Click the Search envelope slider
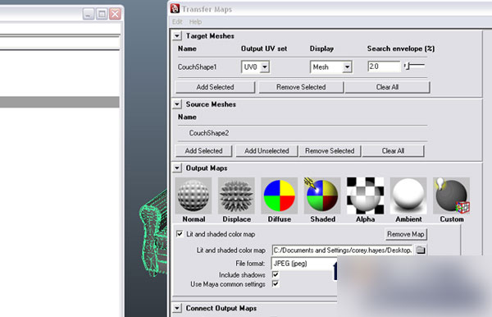The height and width of the screenshot is (317, 492). point(414,66)
